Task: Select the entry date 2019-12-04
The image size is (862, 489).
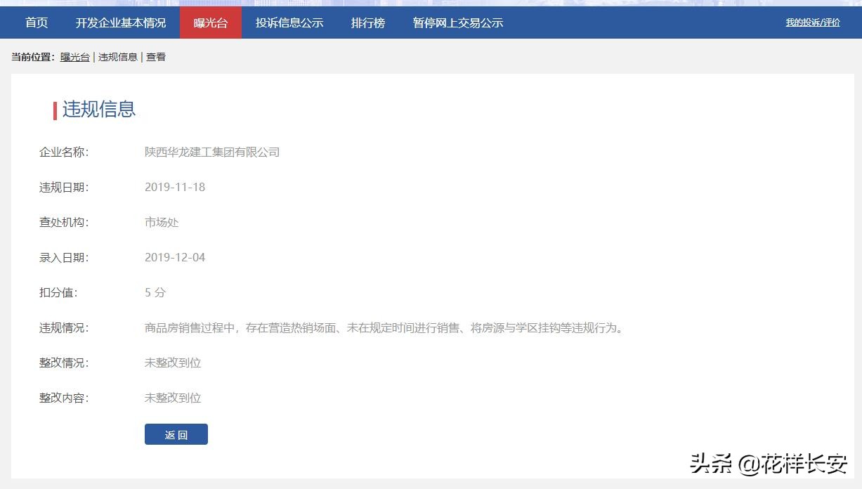Action: coord(174,257)
